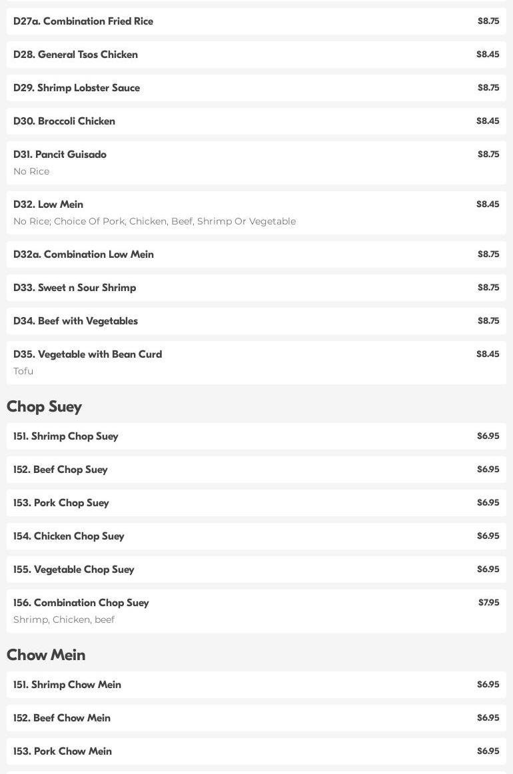
Task: Choose D34. Beef with Vegetables
Action: pyautogui.click(x=76, y=321)
